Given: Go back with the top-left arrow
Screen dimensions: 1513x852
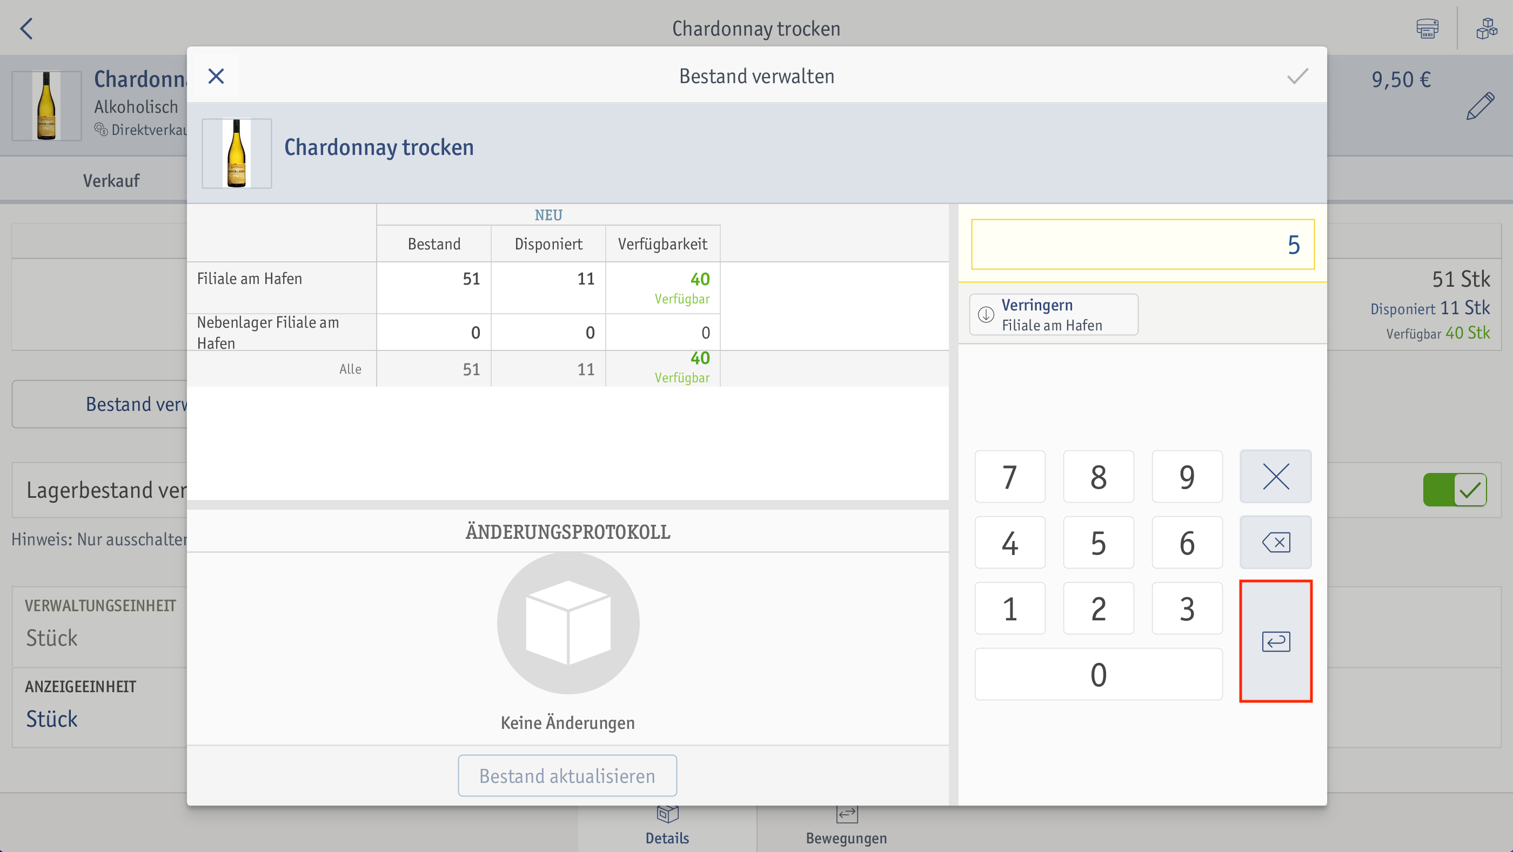Looking at the screenshot, I should tap(26, 28).
